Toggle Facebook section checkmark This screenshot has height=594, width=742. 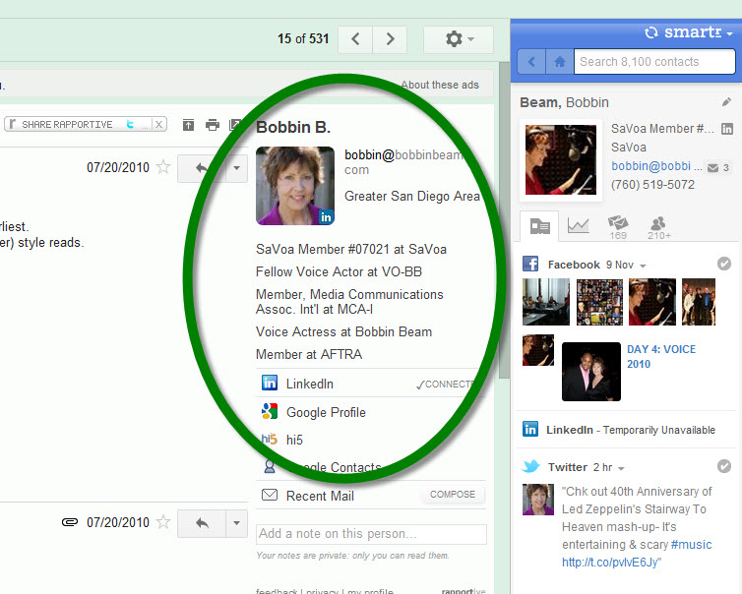(x=723, y=264)
